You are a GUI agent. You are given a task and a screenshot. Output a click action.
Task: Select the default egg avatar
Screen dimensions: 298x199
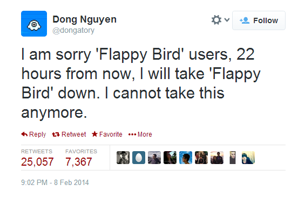click(x=139, y=158)
